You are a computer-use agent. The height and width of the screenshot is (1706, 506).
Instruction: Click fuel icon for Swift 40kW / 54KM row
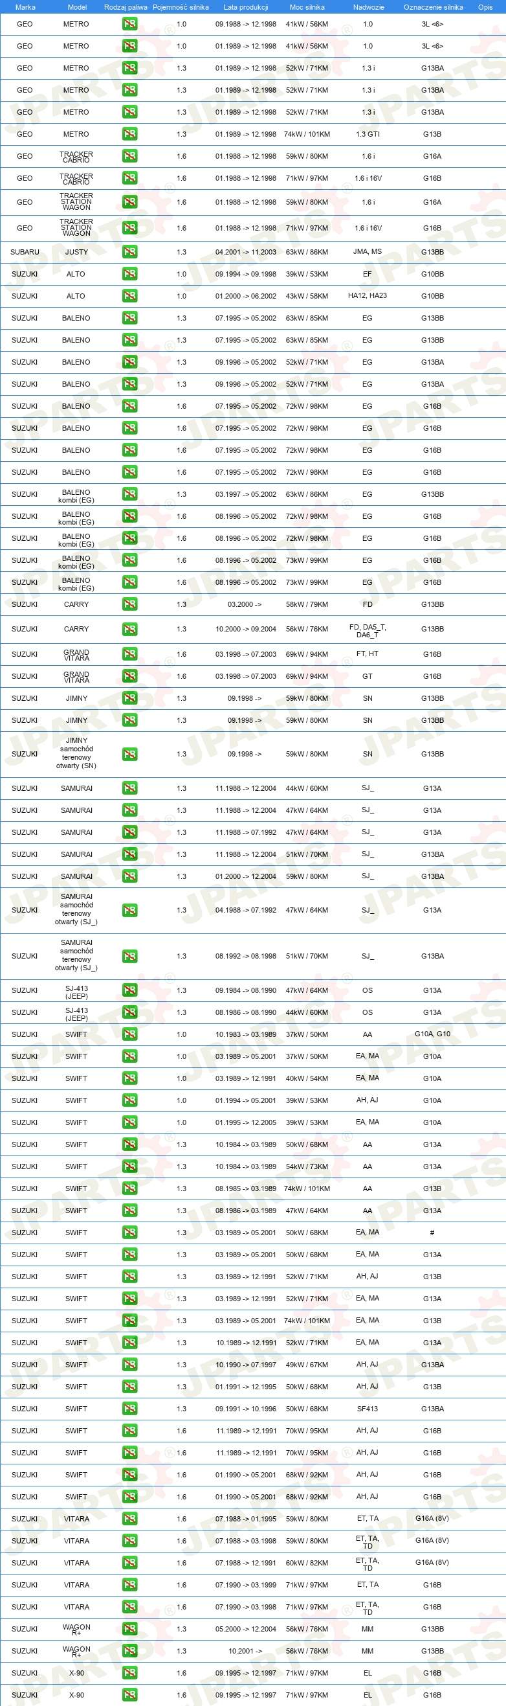[129, 1078]
